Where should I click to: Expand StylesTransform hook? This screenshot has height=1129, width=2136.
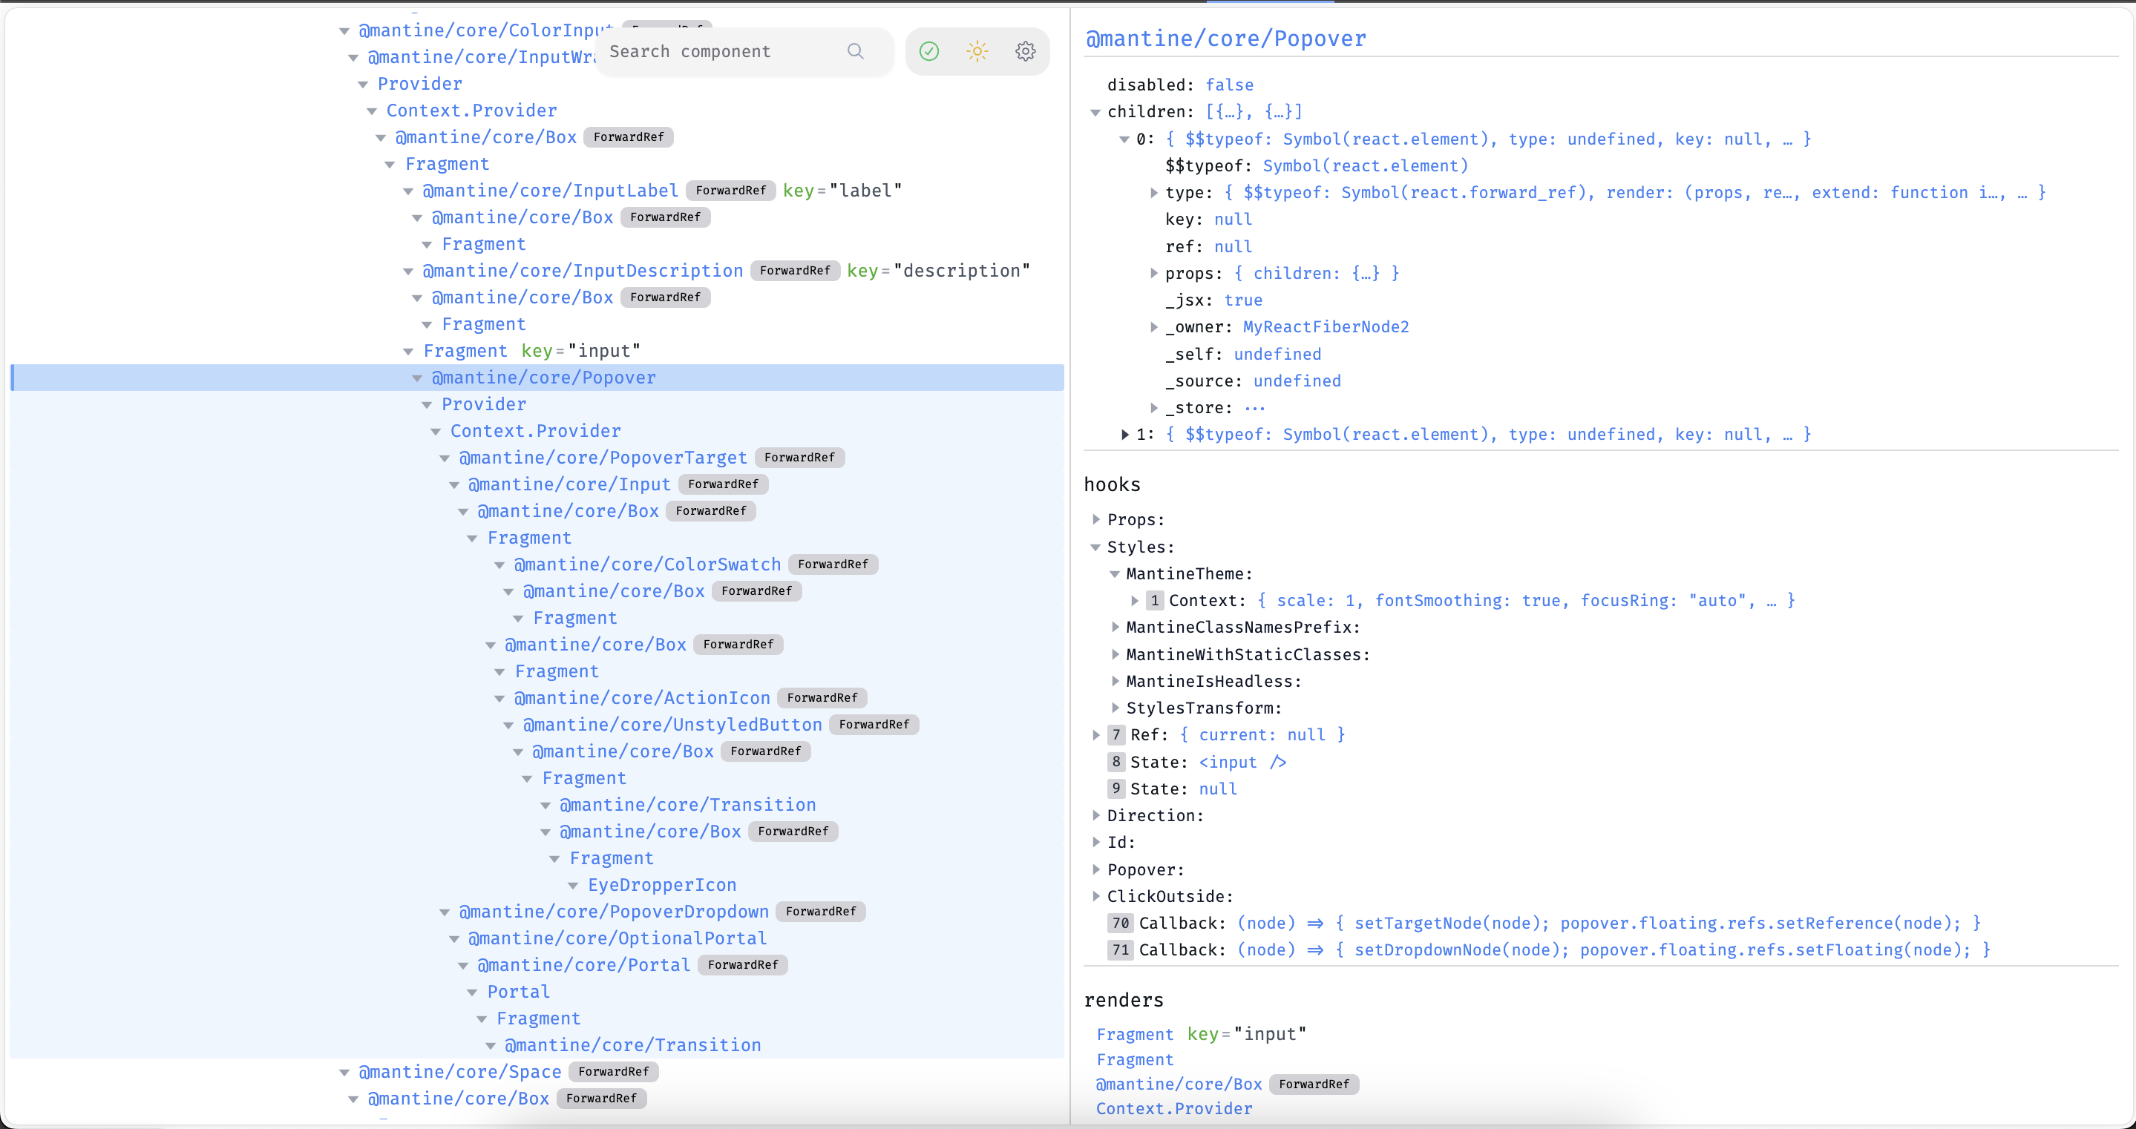tap(1115, 707)
